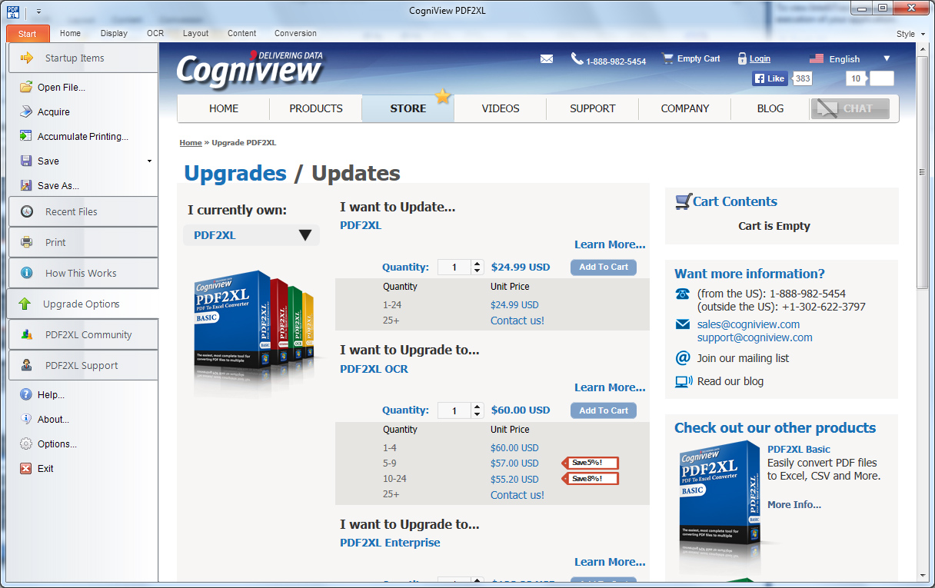
Task: Click the envelope email icon in header
Action: [547, 59]
